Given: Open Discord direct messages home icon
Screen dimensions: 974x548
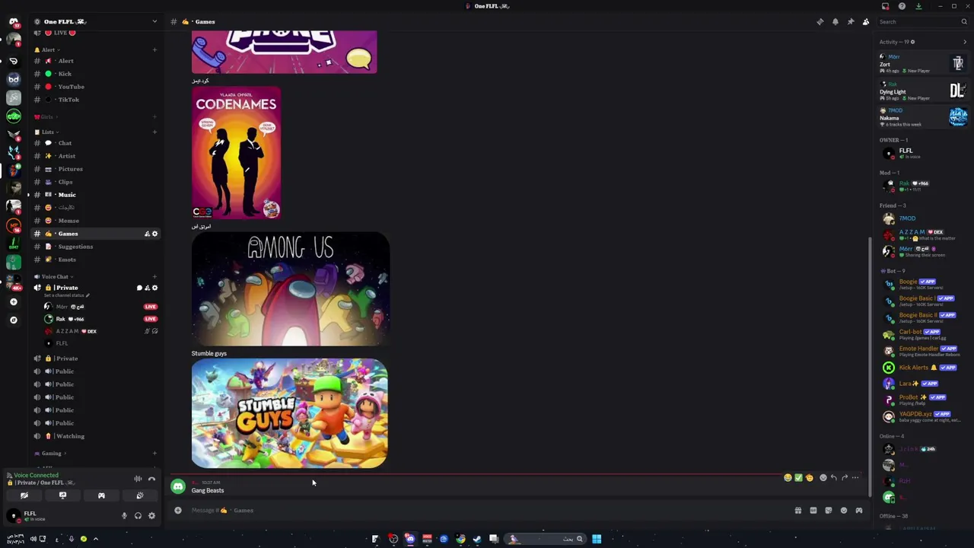Looking at the screenshot, I should [13, 22].
